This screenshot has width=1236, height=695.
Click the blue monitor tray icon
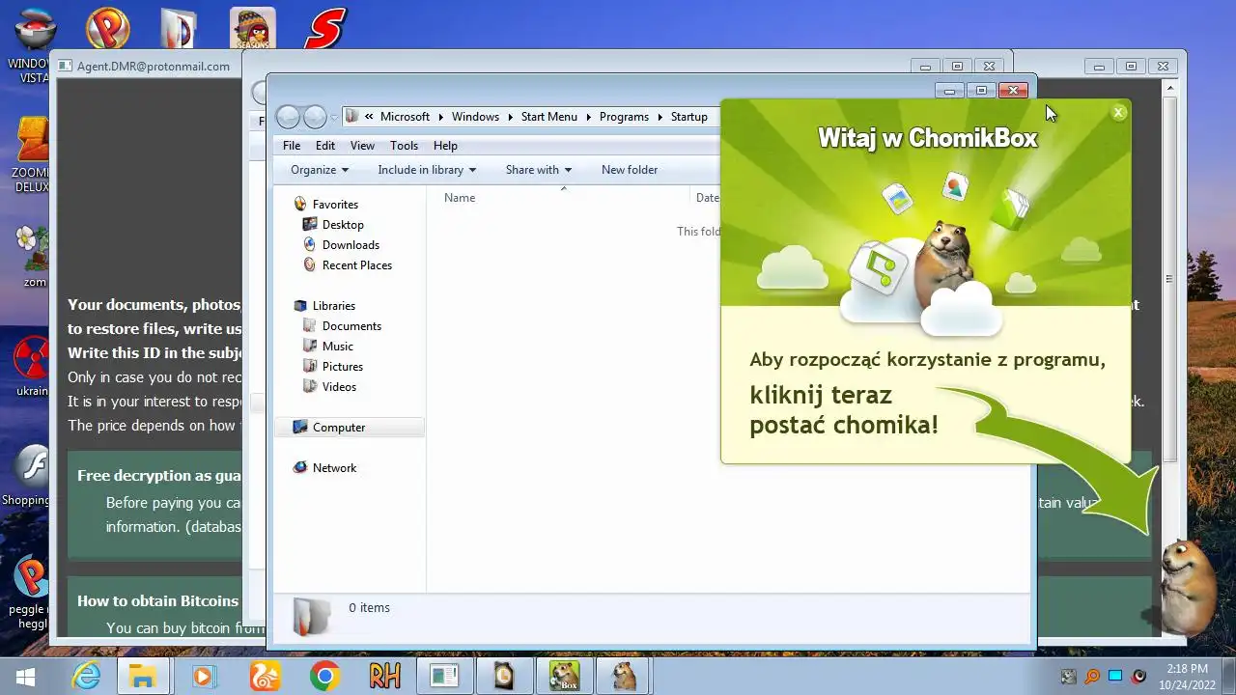click(1115, 677)
